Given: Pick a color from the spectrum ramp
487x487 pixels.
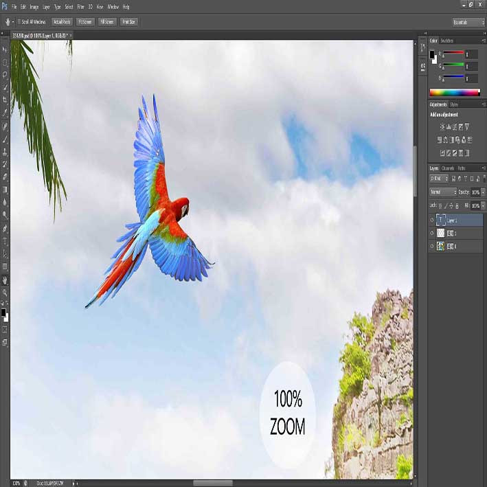Looking at the screenshot, I should tap(455, 92).
